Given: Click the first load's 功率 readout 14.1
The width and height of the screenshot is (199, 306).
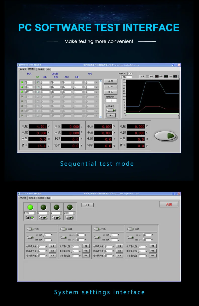Looking at the screenshot, I should tap(38, 146).
